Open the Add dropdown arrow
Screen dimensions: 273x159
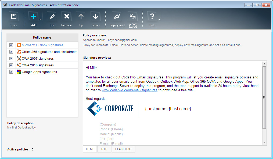(x=40, y=20)
